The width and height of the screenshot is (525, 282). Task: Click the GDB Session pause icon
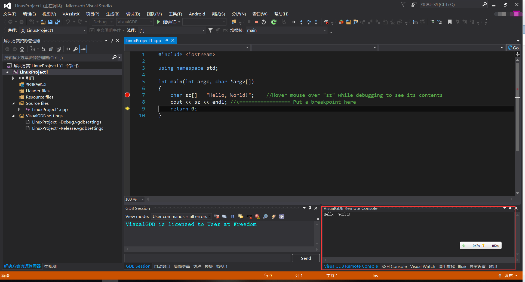click(x=232, y=216)
